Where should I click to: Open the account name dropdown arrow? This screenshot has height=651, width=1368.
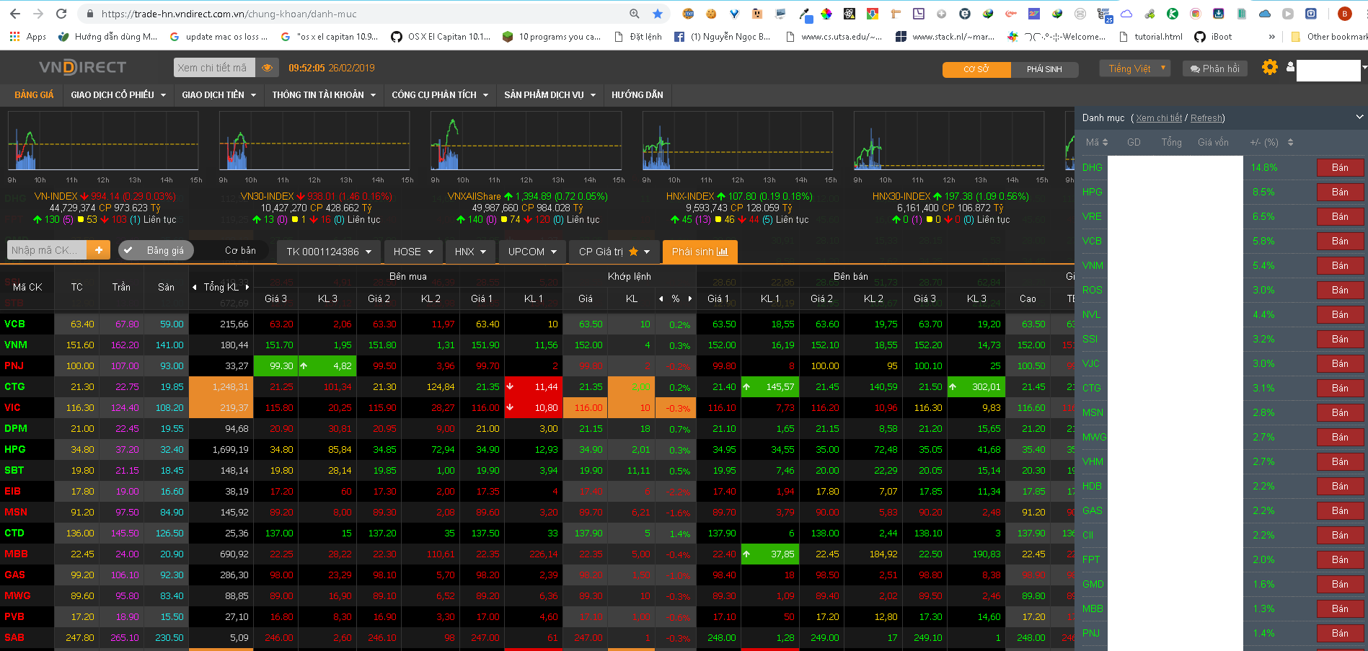pyautogui.click(x=1364, y=68)
